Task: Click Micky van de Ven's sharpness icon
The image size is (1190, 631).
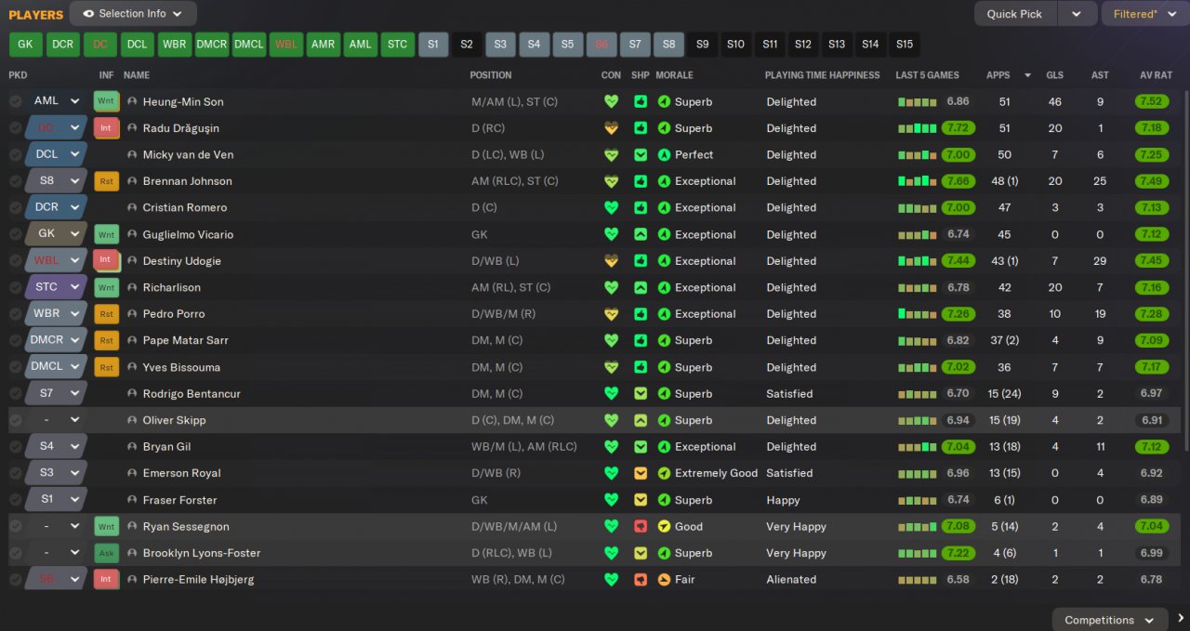Action: [x=641, y=154]
